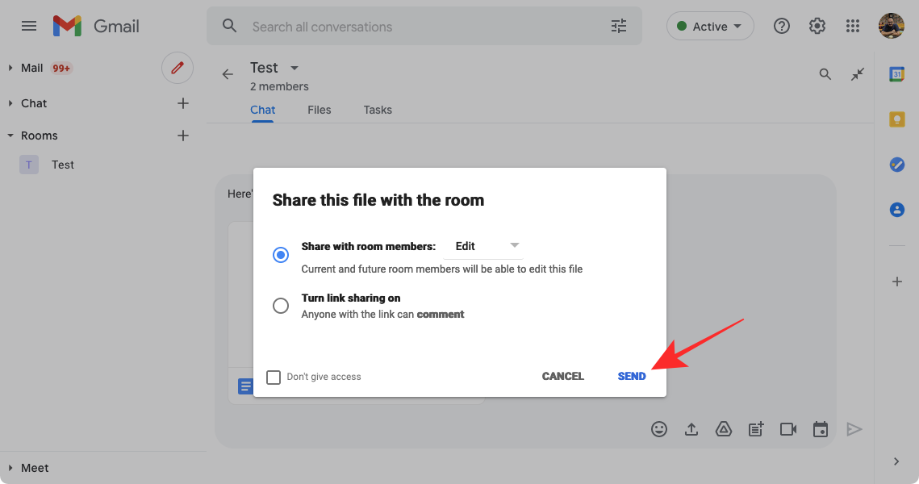Open Google Keep side panel icon

[x=896, y=119]
